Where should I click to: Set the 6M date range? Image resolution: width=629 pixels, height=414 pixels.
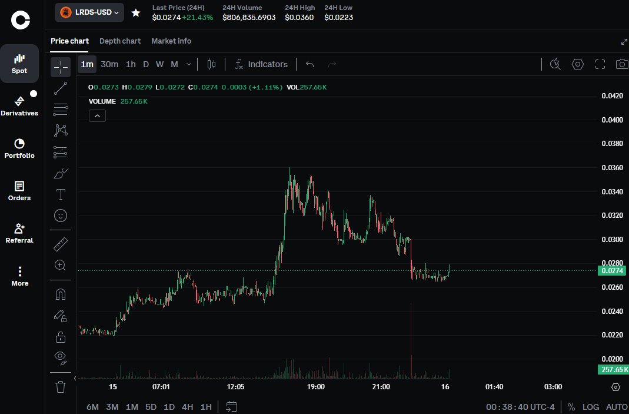click(92, 407)
